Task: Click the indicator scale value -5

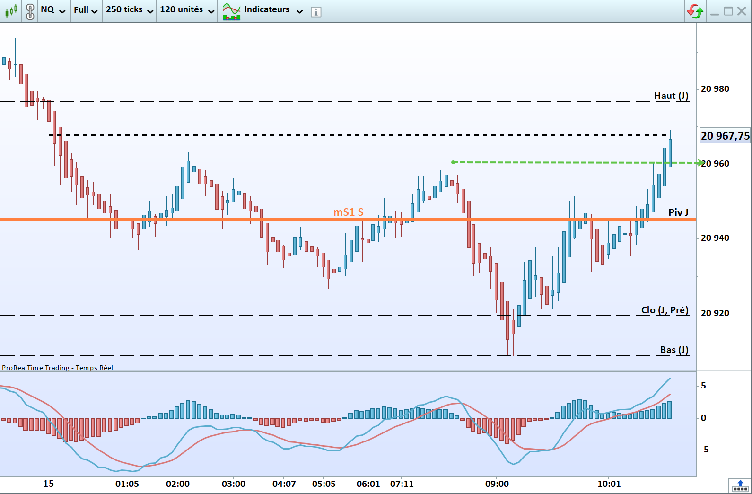Action: (x=705, y=450)
